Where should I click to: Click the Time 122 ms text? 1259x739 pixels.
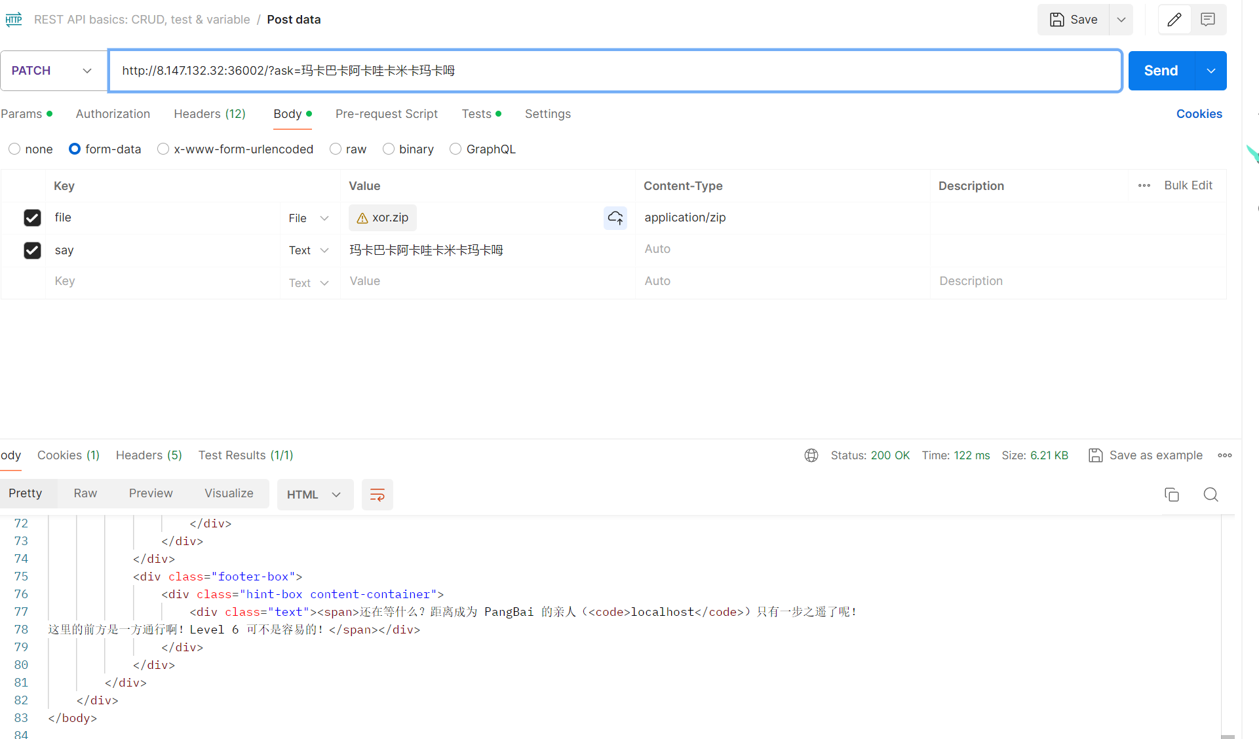(956, 455)
